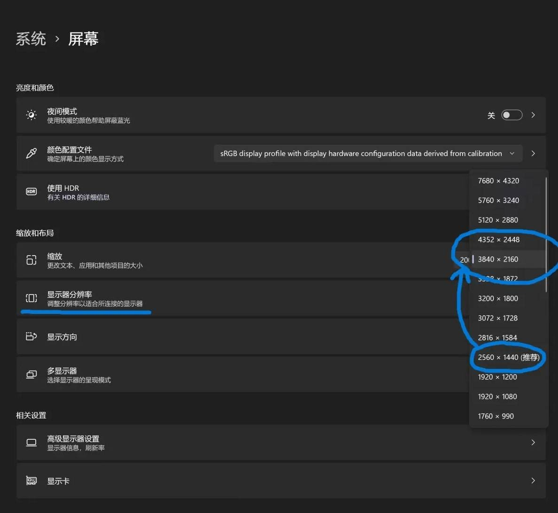
Task: Enable 使用 HDR by clicking its row
Action: coord(235,192)
